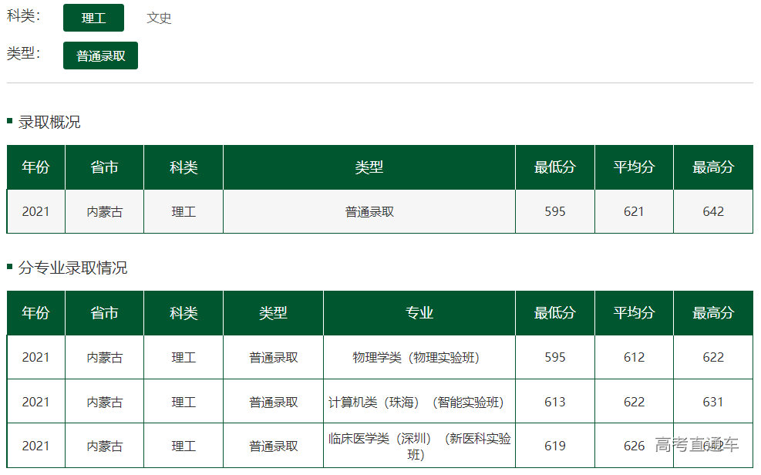Select the 计算机类（珠海）（智能实验班）major cell

point(416,402)
